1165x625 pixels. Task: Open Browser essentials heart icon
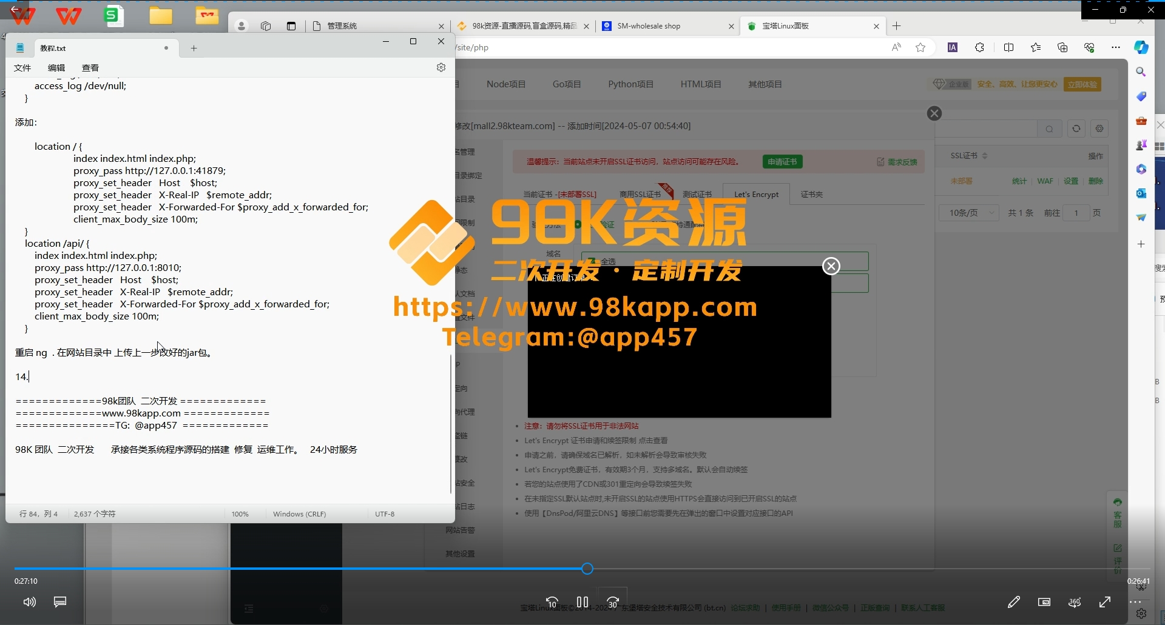[x=1089, y=47]
